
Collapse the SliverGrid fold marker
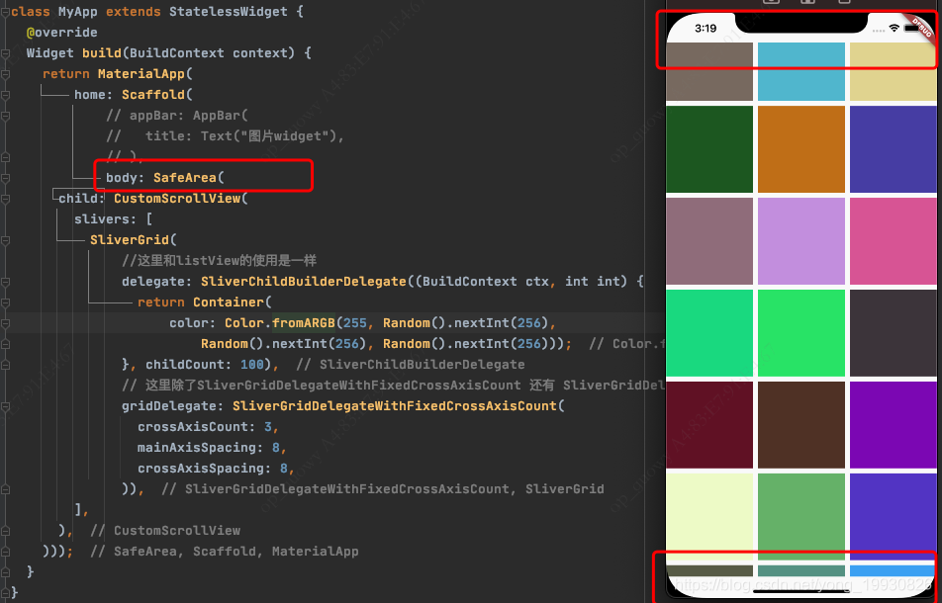[x=5, y=240]
